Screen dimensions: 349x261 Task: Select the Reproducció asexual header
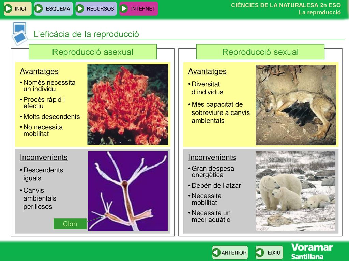coord(93,52)
